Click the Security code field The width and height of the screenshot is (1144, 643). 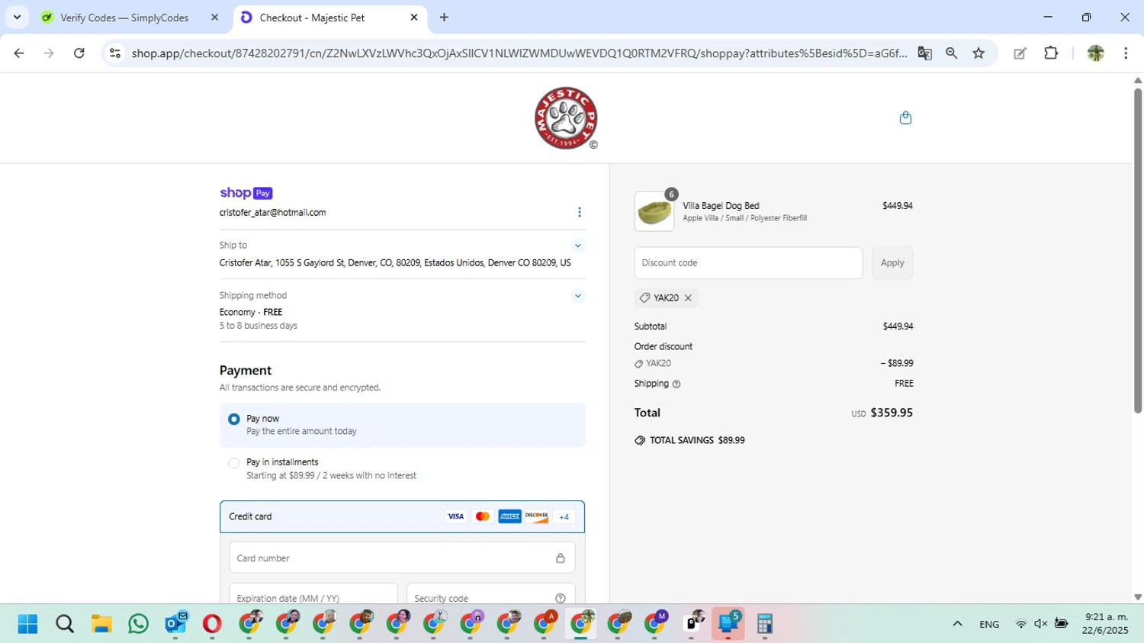coord(490,595)
